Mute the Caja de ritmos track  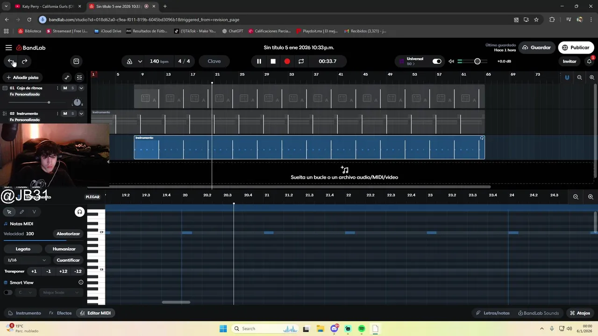click(x=65, y=88)
